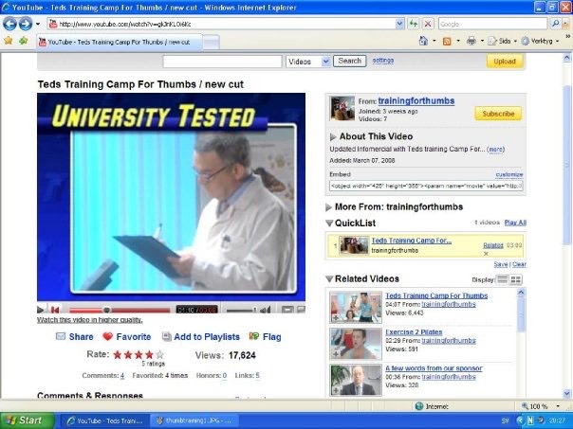
Task: Collapse the About This Video section
Action: tap(333, 137)
